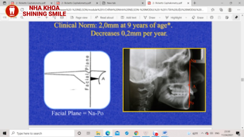Open File Explorer from the taskbar
This screenshot has height=137, width=244.
(98, 133)
